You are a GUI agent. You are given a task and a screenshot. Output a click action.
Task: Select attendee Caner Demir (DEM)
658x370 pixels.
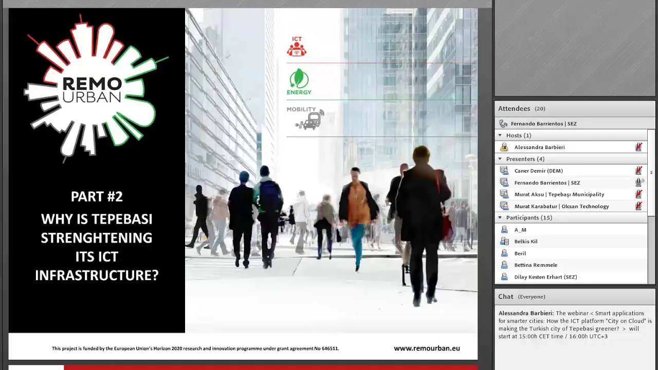coord(539,171)
